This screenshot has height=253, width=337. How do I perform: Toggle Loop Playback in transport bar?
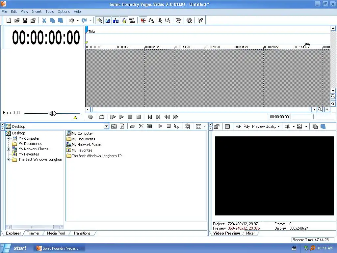pos(101,117)
